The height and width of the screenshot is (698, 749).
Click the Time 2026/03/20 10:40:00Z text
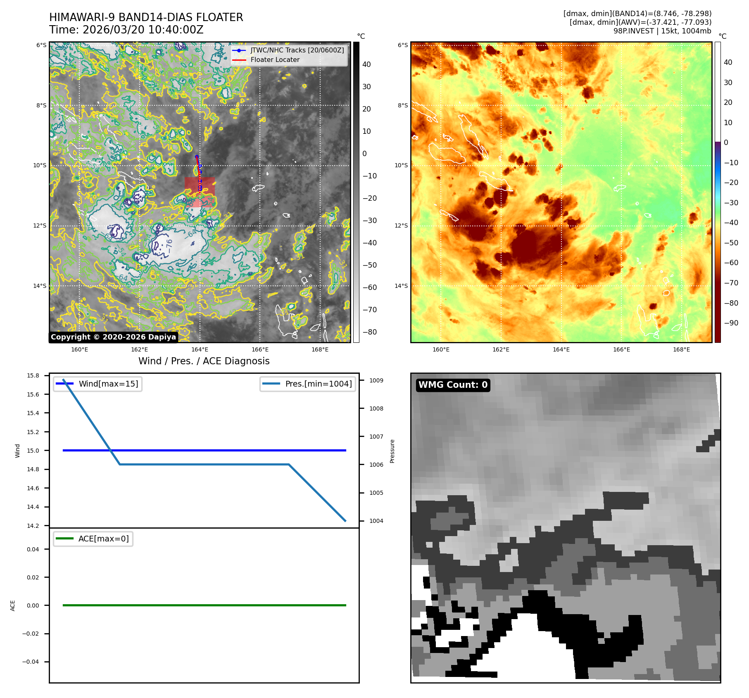point(126,30)
